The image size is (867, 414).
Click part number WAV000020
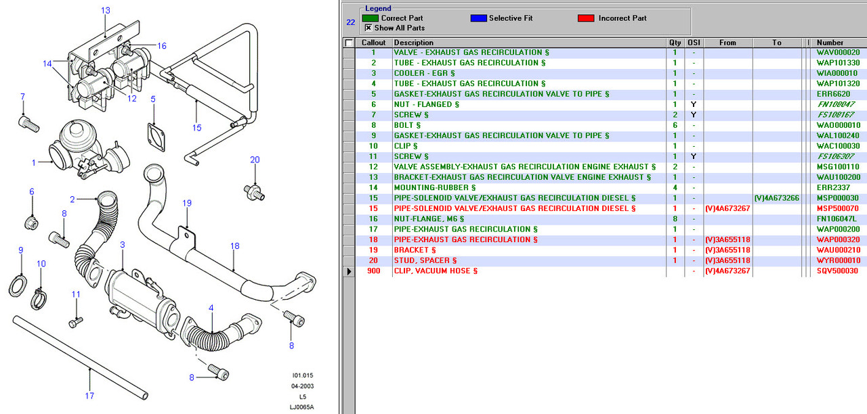click(x=838, y=52)
